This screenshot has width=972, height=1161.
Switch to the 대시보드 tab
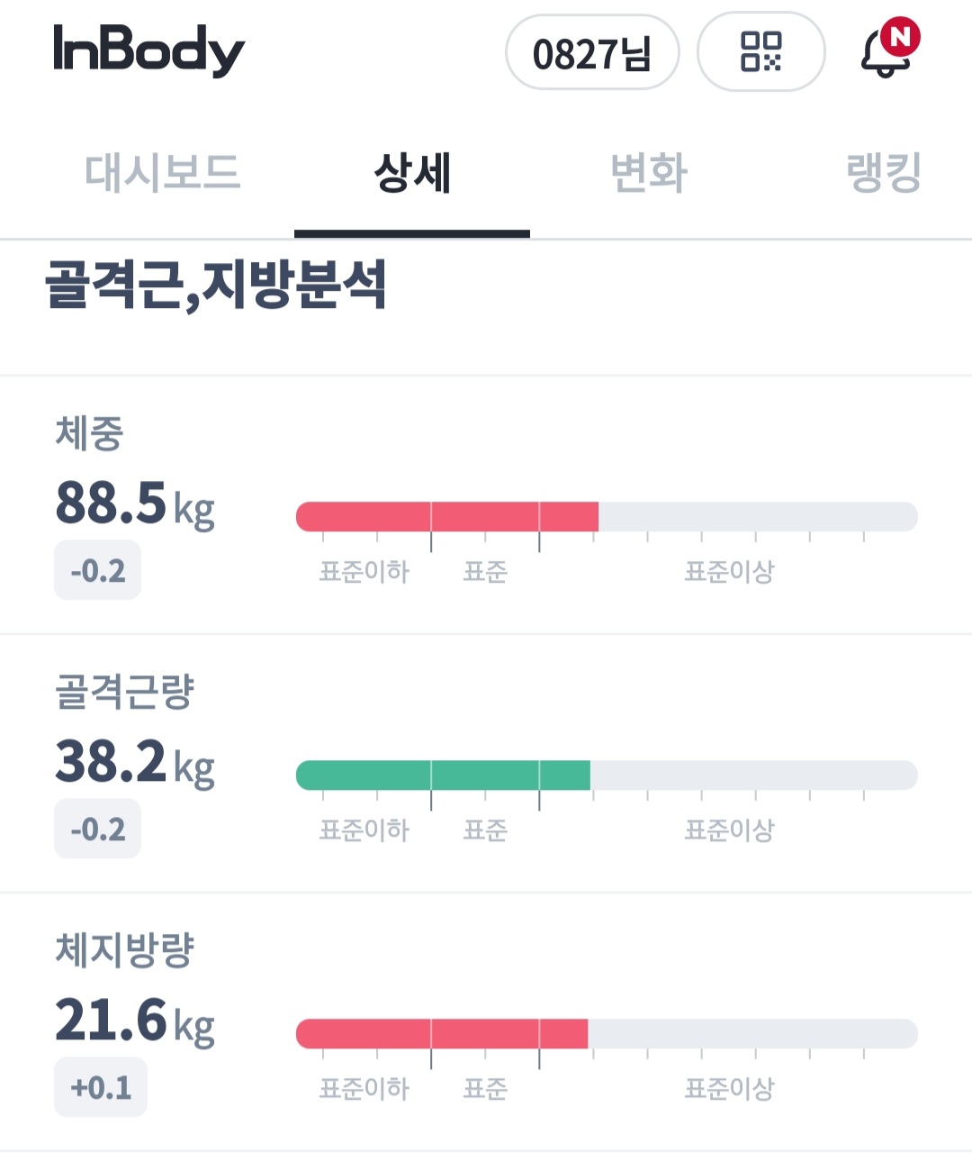162,173
